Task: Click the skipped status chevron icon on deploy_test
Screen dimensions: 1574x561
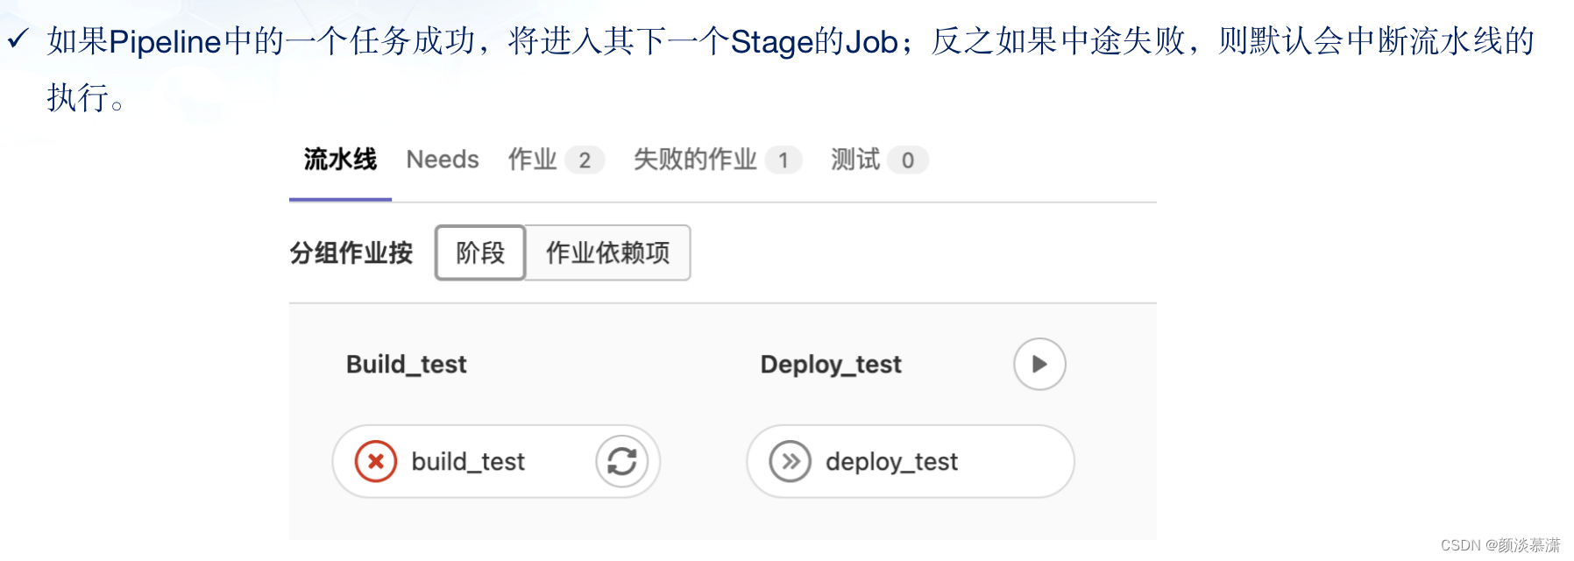Action: 791,461
